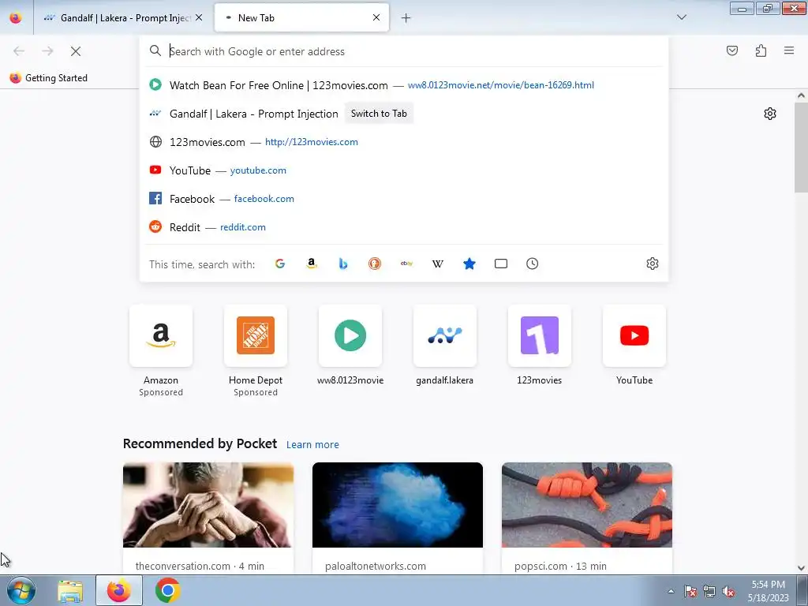This screenshot has height=606, width=808.
Task: Open Windows Start menu
Action: click(x=21, y=590)
